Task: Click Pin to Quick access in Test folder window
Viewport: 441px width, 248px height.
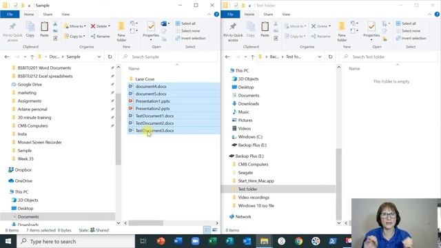Action: coord(233,32)
